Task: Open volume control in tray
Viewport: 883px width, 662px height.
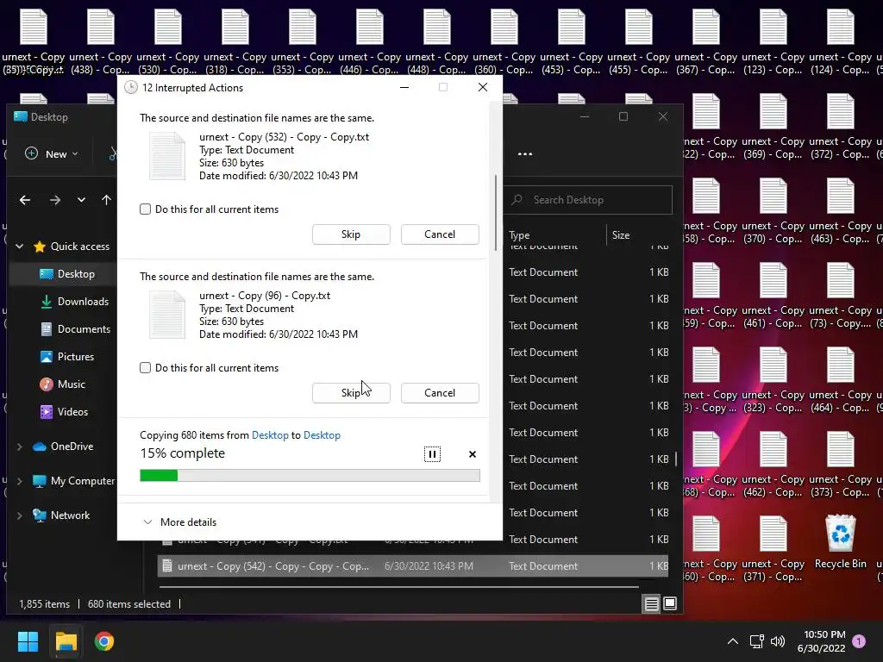Action: pos(778,641)
